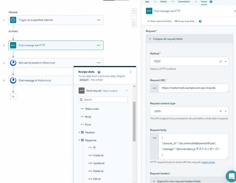Screen dimensions: 236x183
Task: Click the recipe data panel scrollbar
Action: click(134, 122)
